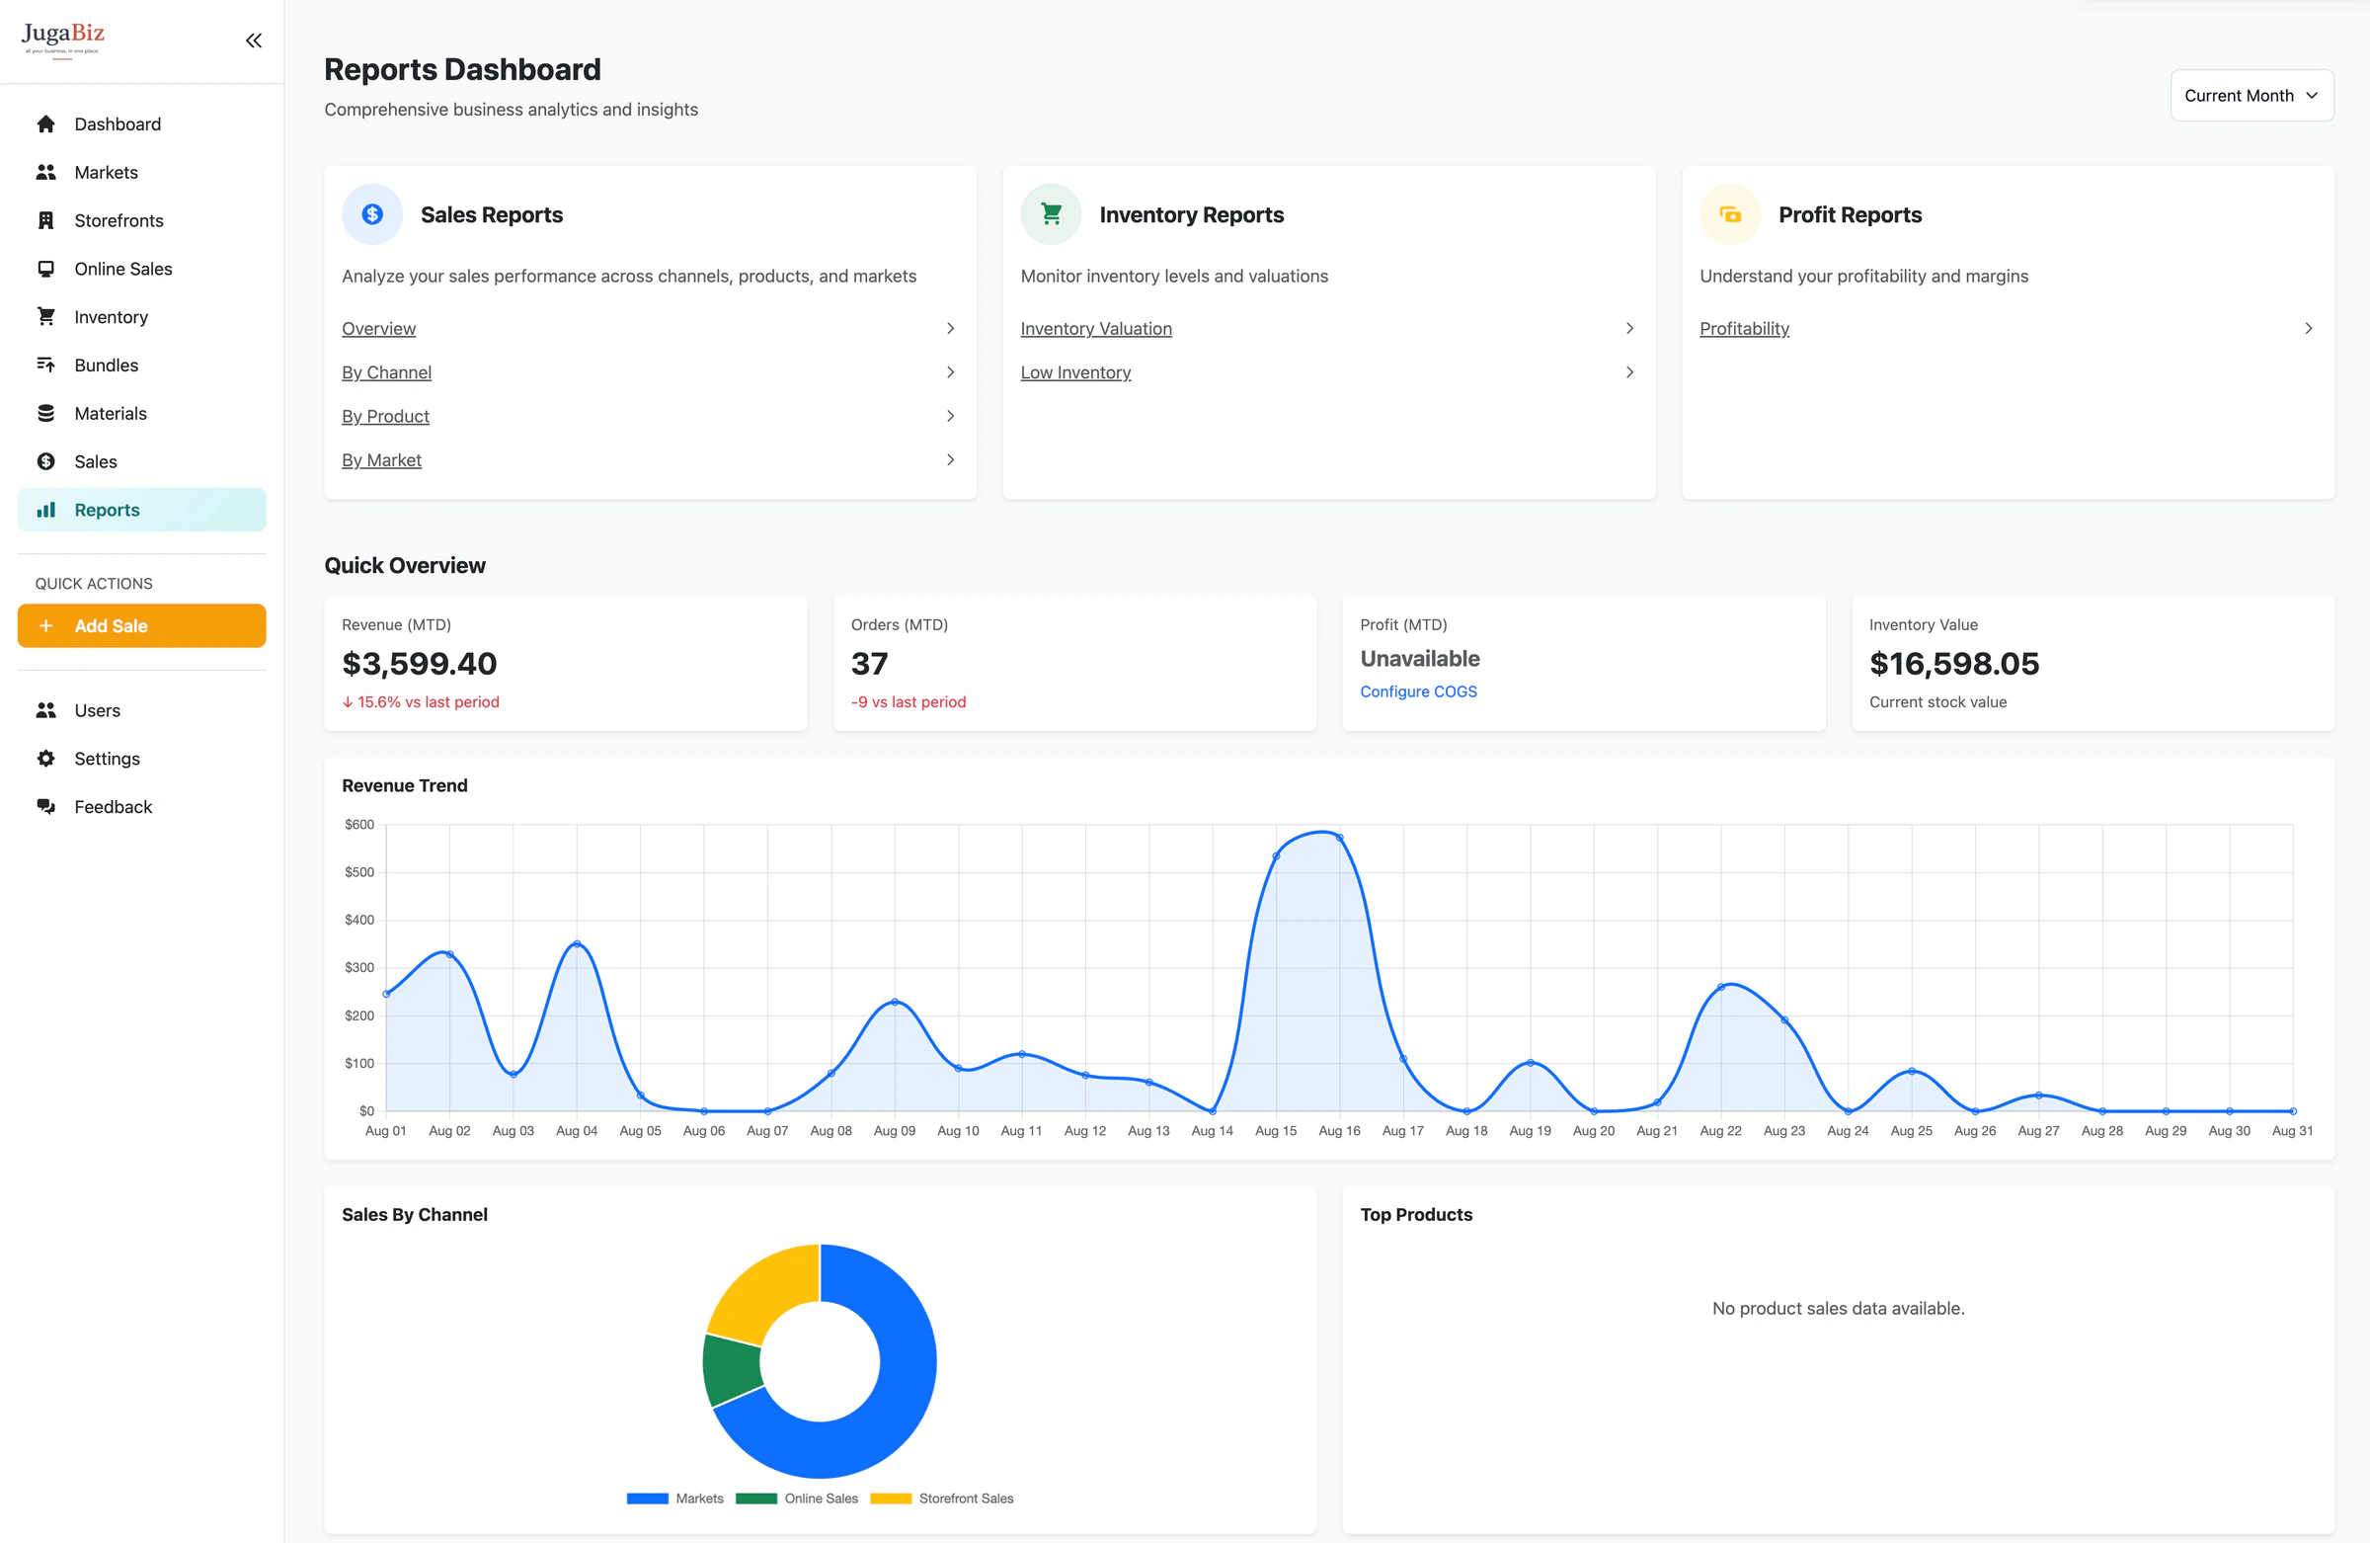This screenshot has width=2370, height=1543.
Task: Click chevron next to Overview report
Action: click(x=951, y=329)
